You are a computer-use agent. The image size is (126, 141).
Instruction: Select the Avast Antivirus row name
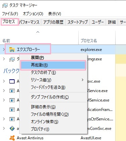tap(30, 138)
